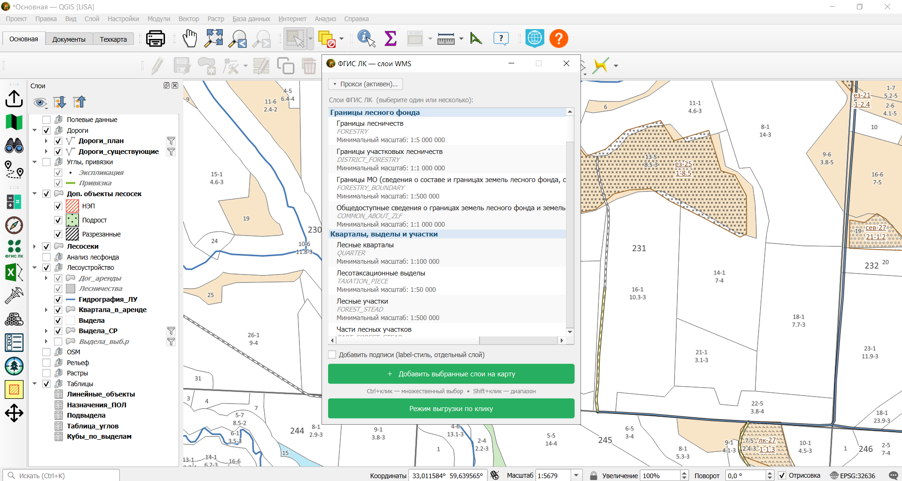Open the ФГИС ЛК sidebar tool
Screen dimensions: 902x481
(x=14, y=249)
